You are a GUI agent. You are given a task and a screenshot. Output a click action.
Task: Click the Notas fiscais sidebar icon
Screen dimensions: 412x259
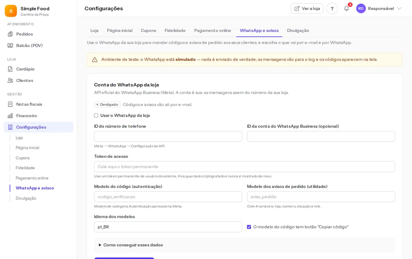(10, 104)
